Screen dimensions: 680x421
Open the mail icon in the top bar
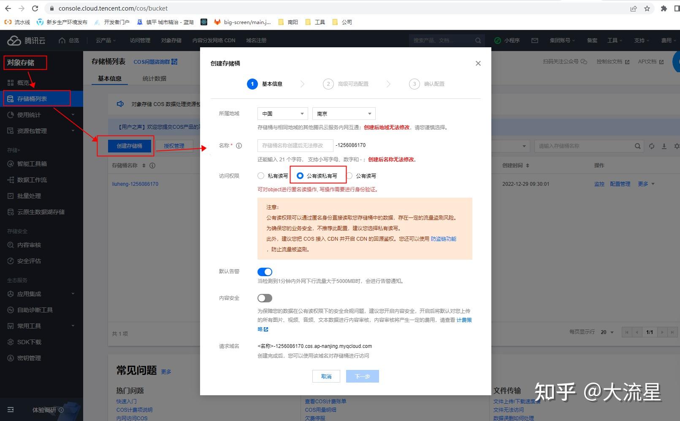535,41
